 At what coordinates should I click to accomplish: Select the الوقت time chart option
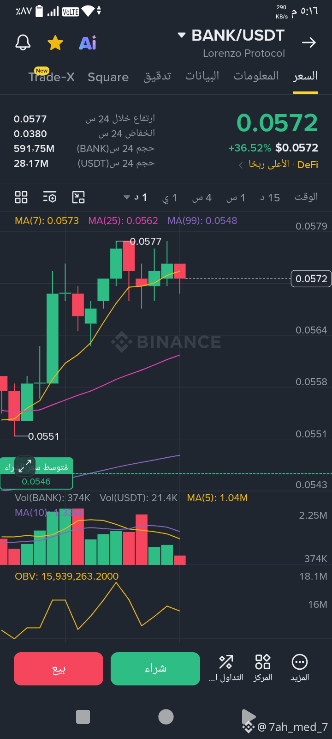pos(306,197)
